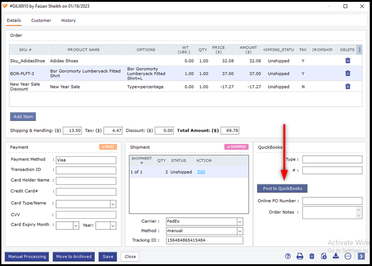The image size is (372, 266).
Task: Click the Tracking ID input field
Action: (x=204, y=240)
